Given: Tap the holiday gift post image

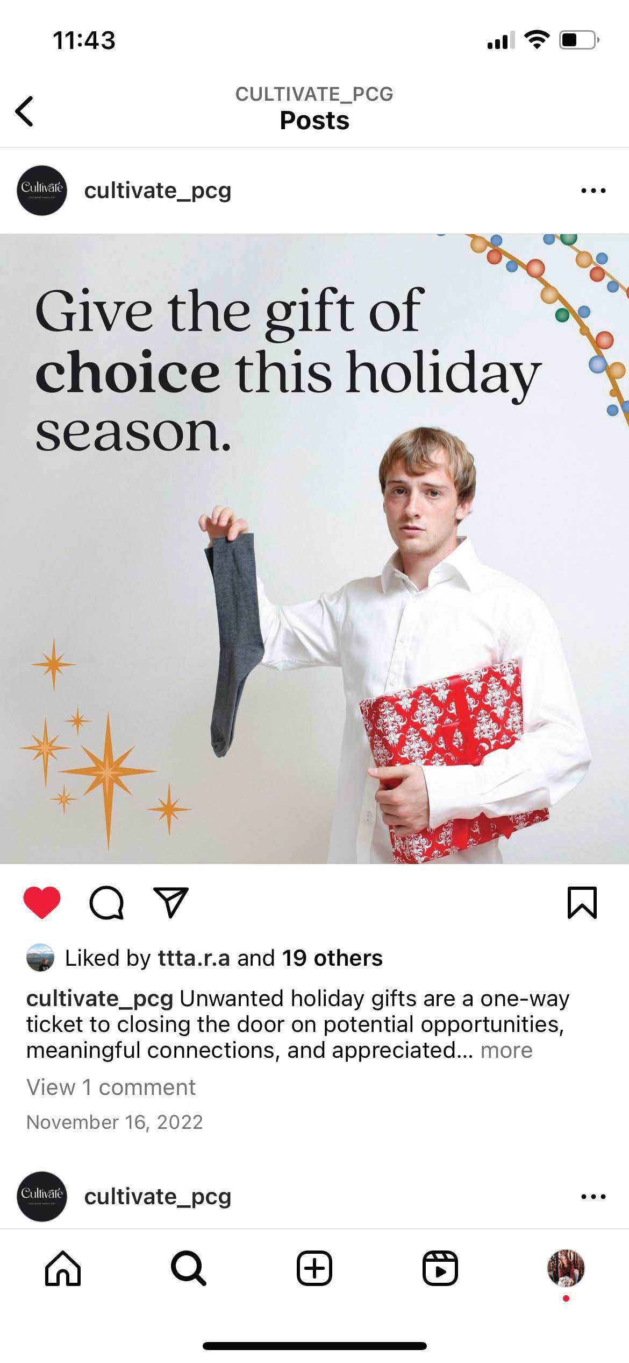Looking at the screenshot, I should click(x=314, y=549).
